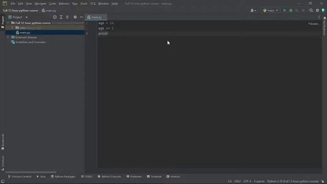Select Scratches and Consoles item
This screenshot has height=184, width=327.
tap(29, 42)
